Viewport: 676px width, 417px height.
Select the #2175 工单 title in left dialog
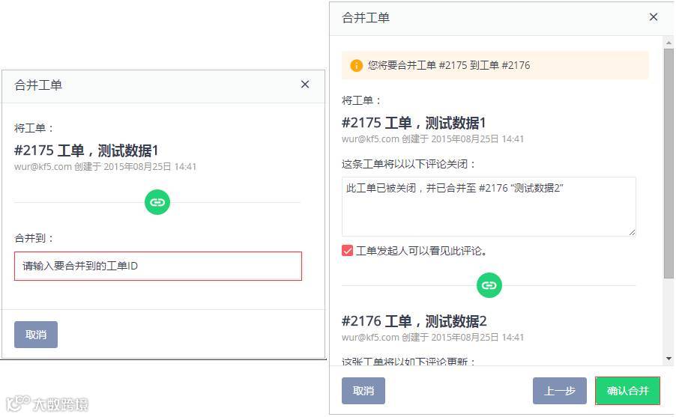coord(86,150)
